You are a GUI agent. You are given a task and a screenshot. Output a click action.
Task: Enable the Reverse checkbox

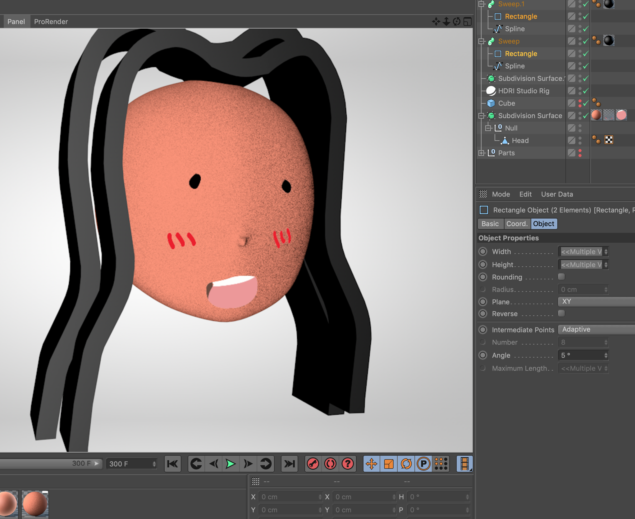pyautogui.click(x=561, y=313)
